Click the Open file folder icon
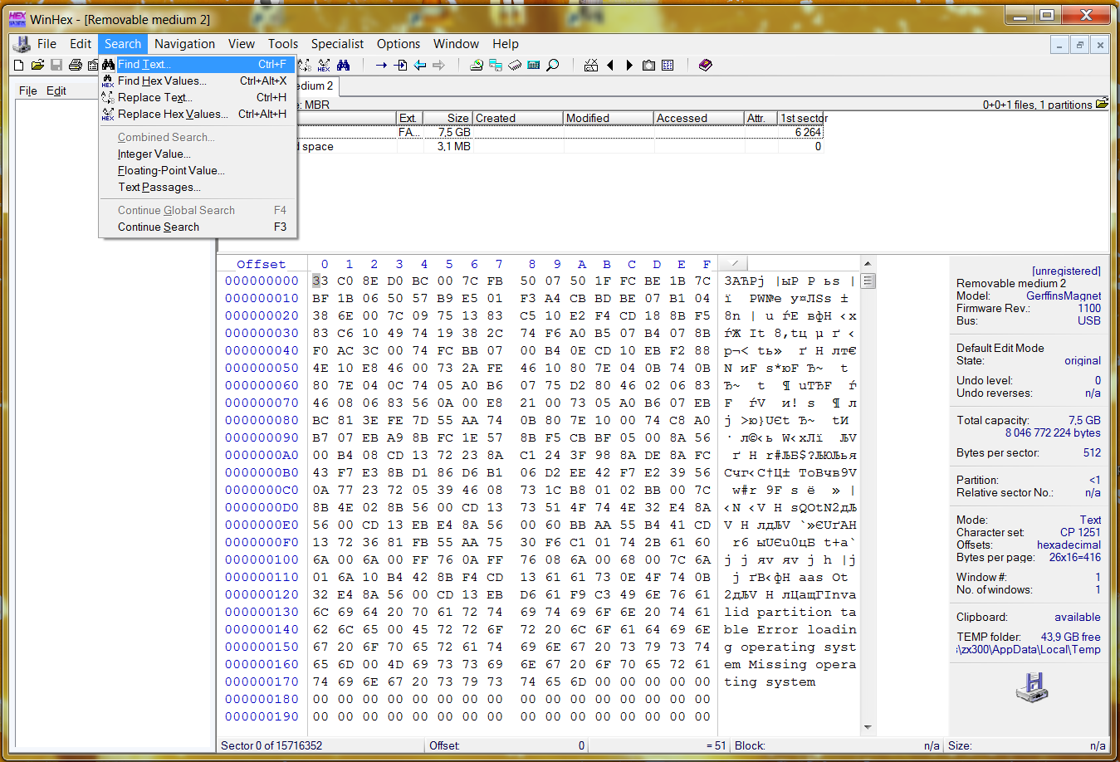 (x=37, y=65)
